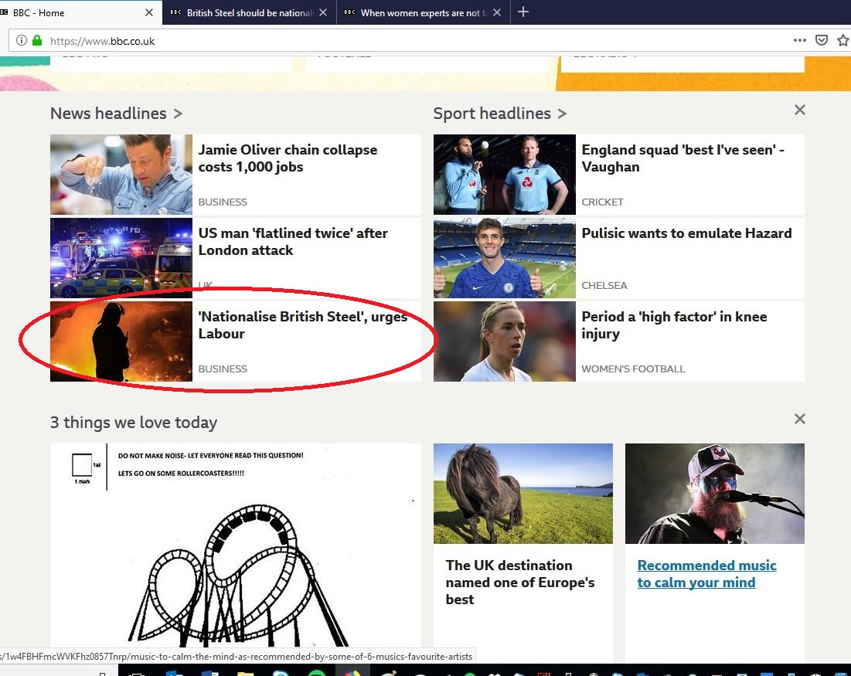
Task: Open Recommended music to calm your mind
Action: (x=706, y=574)
